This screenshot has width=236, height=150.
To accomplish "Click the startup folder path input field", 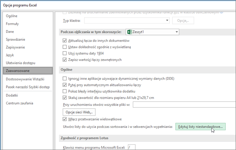I will pyautogui.click(x=184, y=105).
